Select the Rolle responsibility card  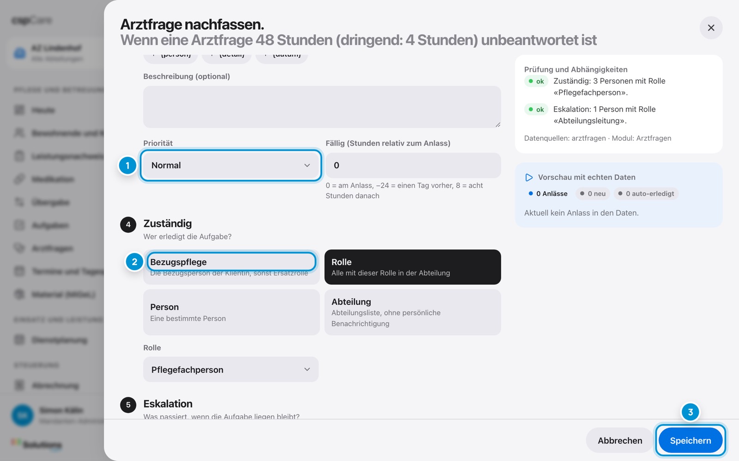(412, 267)
